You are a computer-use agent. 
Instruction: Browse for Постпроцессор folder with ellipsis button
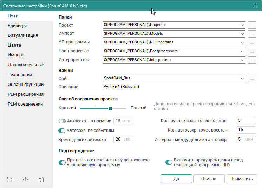point(252,51)
